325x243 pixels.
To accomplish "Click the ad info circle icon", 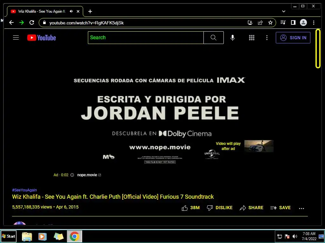I will click(72, 175).
